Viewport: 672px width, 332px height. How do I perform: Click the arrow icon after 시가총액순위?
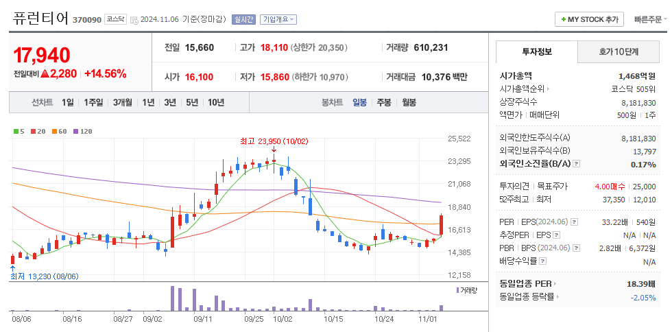(x=548, y=89)
